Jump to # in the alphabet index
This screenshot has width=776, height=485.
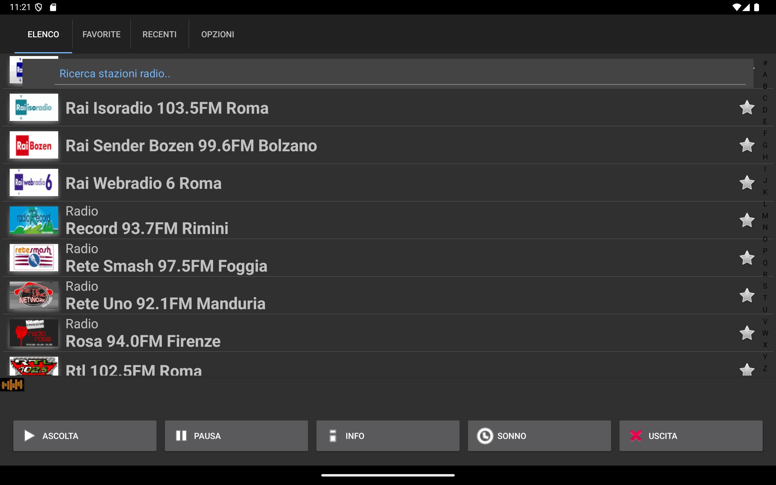[x=765, y=63]
